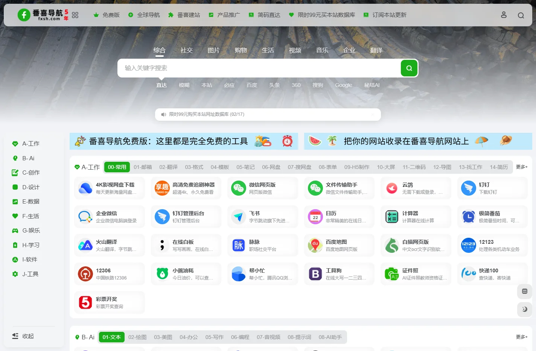
Task: Select the 视频 search tab
Action: (x=295, y=50)
